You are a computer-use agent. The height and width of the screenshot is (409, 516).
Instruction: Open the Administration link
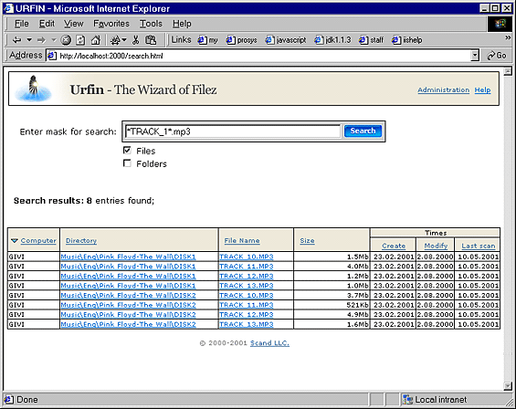(443, 89)
